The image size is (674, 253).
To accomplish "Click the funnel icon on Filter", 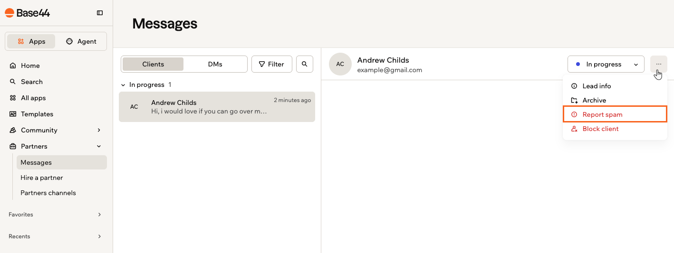I will click(261, 64).
